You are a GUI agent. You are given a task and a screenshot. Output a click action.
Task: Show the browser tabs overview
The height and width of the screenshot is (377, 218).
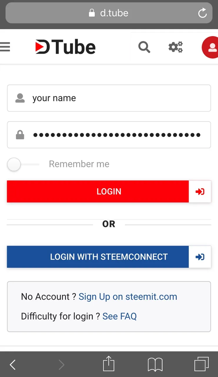tap(201, 364)
